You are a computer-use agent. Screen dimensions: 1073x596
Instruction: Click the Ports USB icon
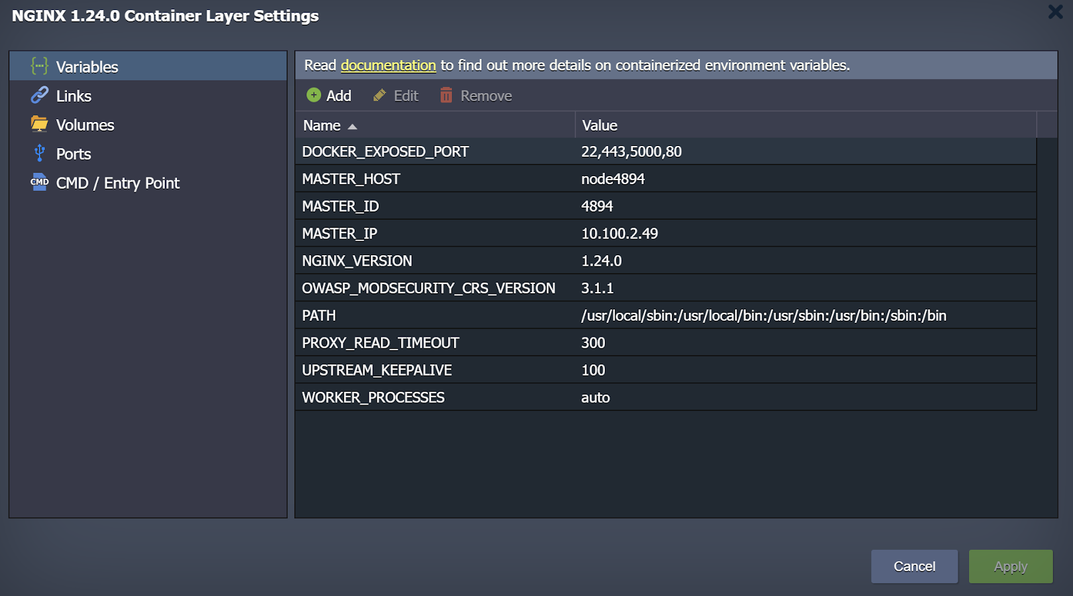[x=40, y=153]
